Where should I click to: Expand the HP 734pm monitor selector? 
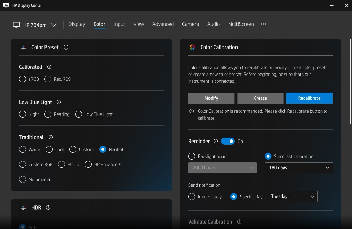point(35,25)
